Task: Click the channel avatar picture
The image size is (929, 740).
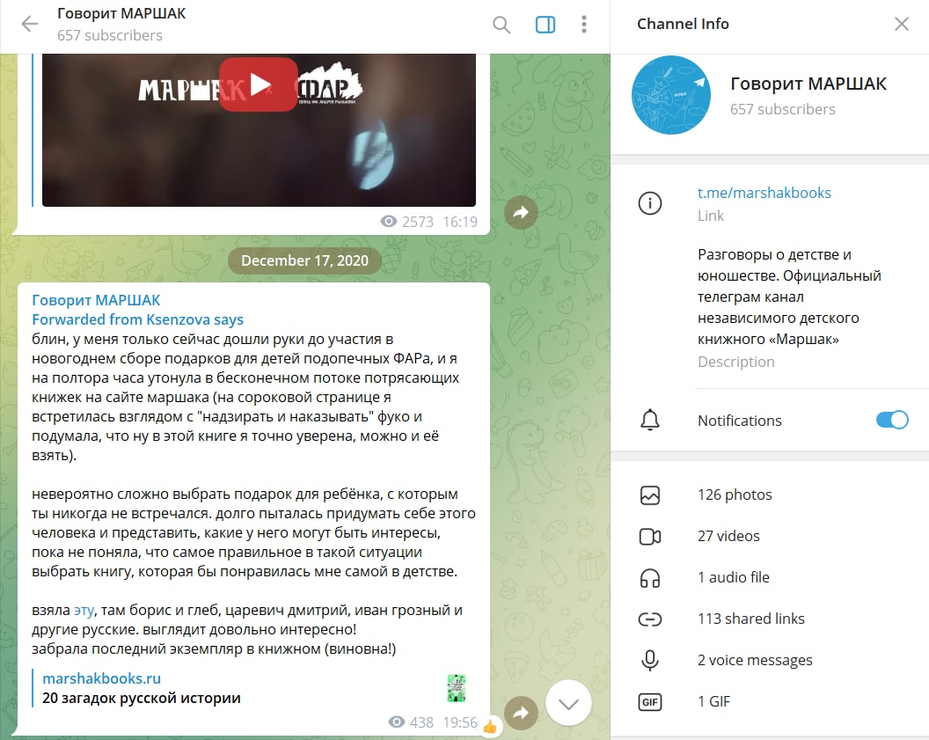Action: pyautogui.click(x=670, y=95)
